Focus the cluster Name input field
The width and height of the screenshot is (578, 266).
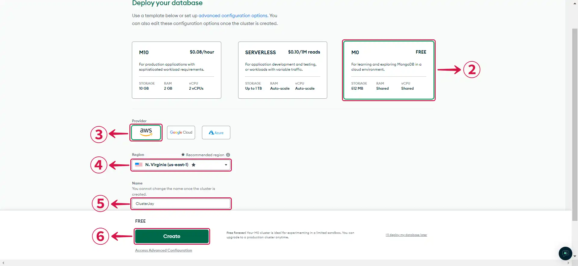(x=181, y=204)
